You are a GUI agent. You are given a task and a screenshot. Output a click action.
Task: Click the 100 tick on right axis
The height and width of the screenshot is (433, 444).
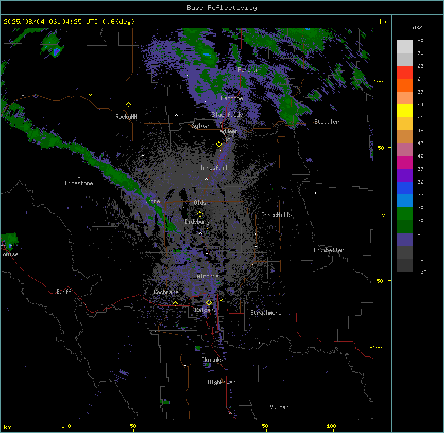(x=378, y=81)
